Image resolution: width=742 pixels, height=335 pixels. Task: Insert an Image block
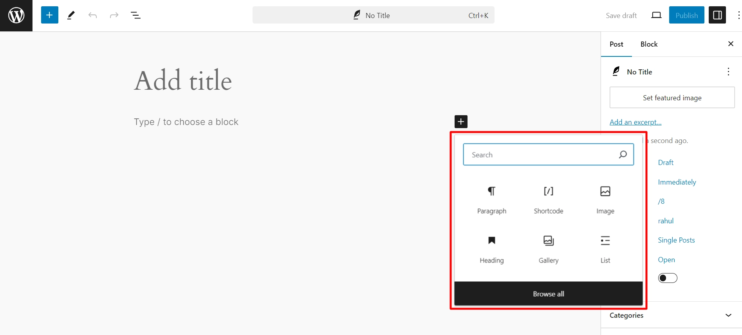click(x=605, y=200)
